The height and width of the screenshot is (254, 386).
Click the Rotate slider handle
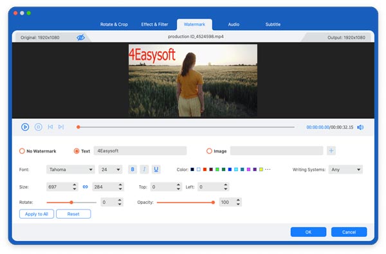pos(71,203)
